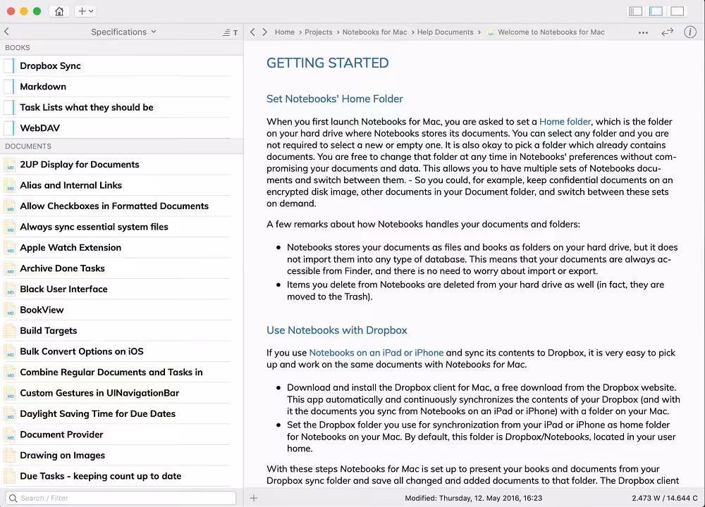Image resolution: width=705 pixels, height=507 pixels.
Task: Click the Build Targets document icon
Action: (x=9, y=330)
